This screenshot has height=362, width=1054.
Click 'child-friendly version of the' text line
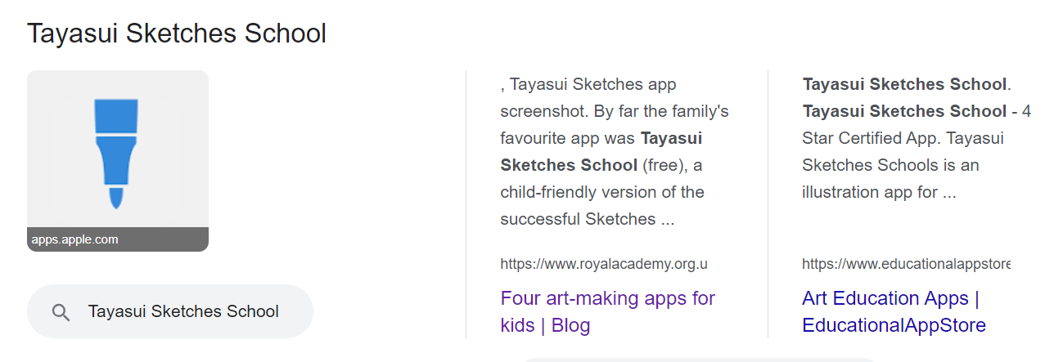pyautogui.click(x=602, y=192)
